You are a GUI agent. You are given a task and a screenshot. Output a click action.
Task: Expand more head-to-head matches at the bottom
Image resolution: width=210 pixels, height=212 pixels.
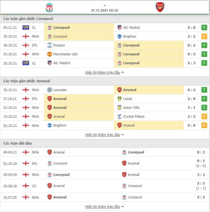[x=104, y=206]
